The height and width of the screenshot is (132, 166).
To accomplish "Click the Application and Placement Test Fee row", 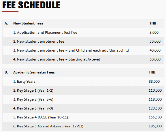I will pyautogui.click(x=83, y=33).
